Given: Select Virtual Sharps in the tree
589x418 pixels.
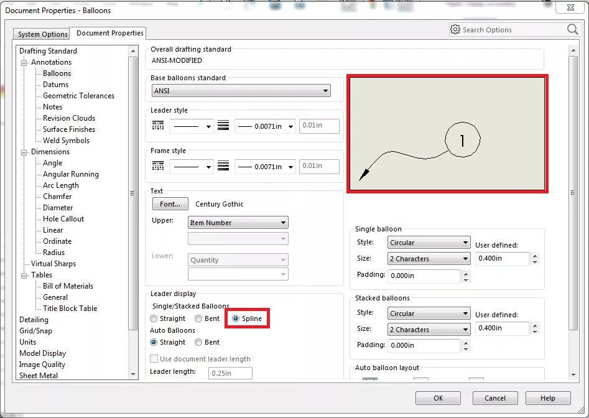Looking at the screenshot, I should tap(53, 264).
